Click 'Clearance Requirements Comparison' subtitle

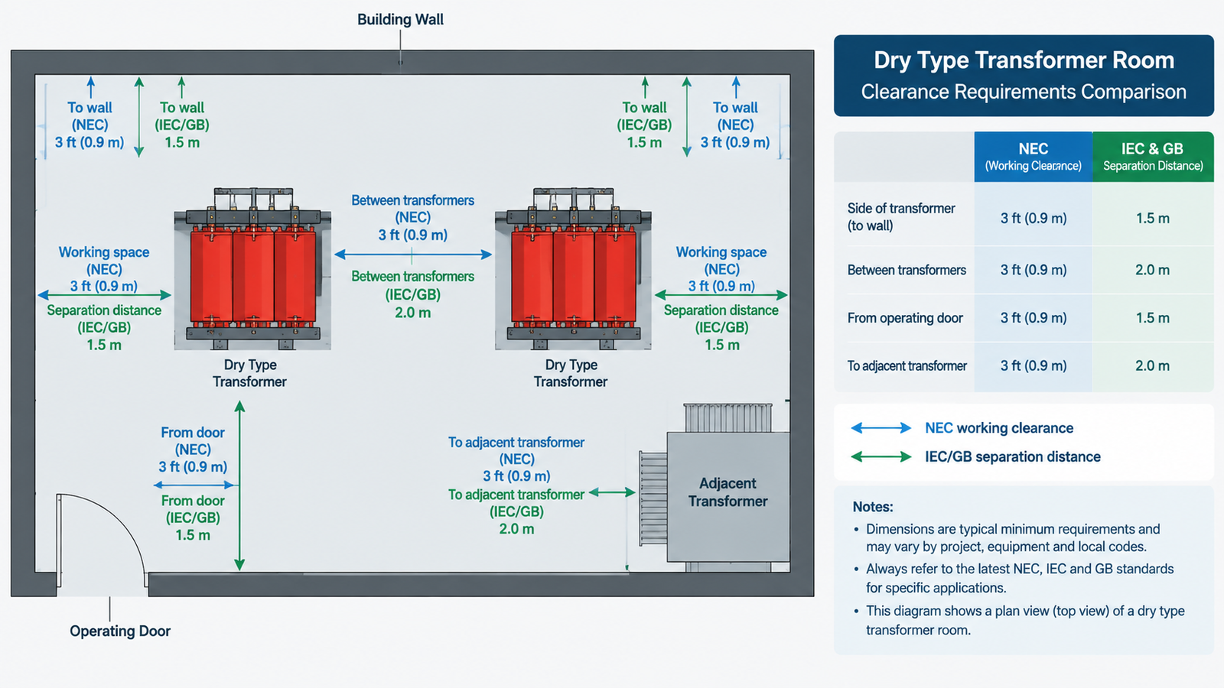(x=1024, y=92)
